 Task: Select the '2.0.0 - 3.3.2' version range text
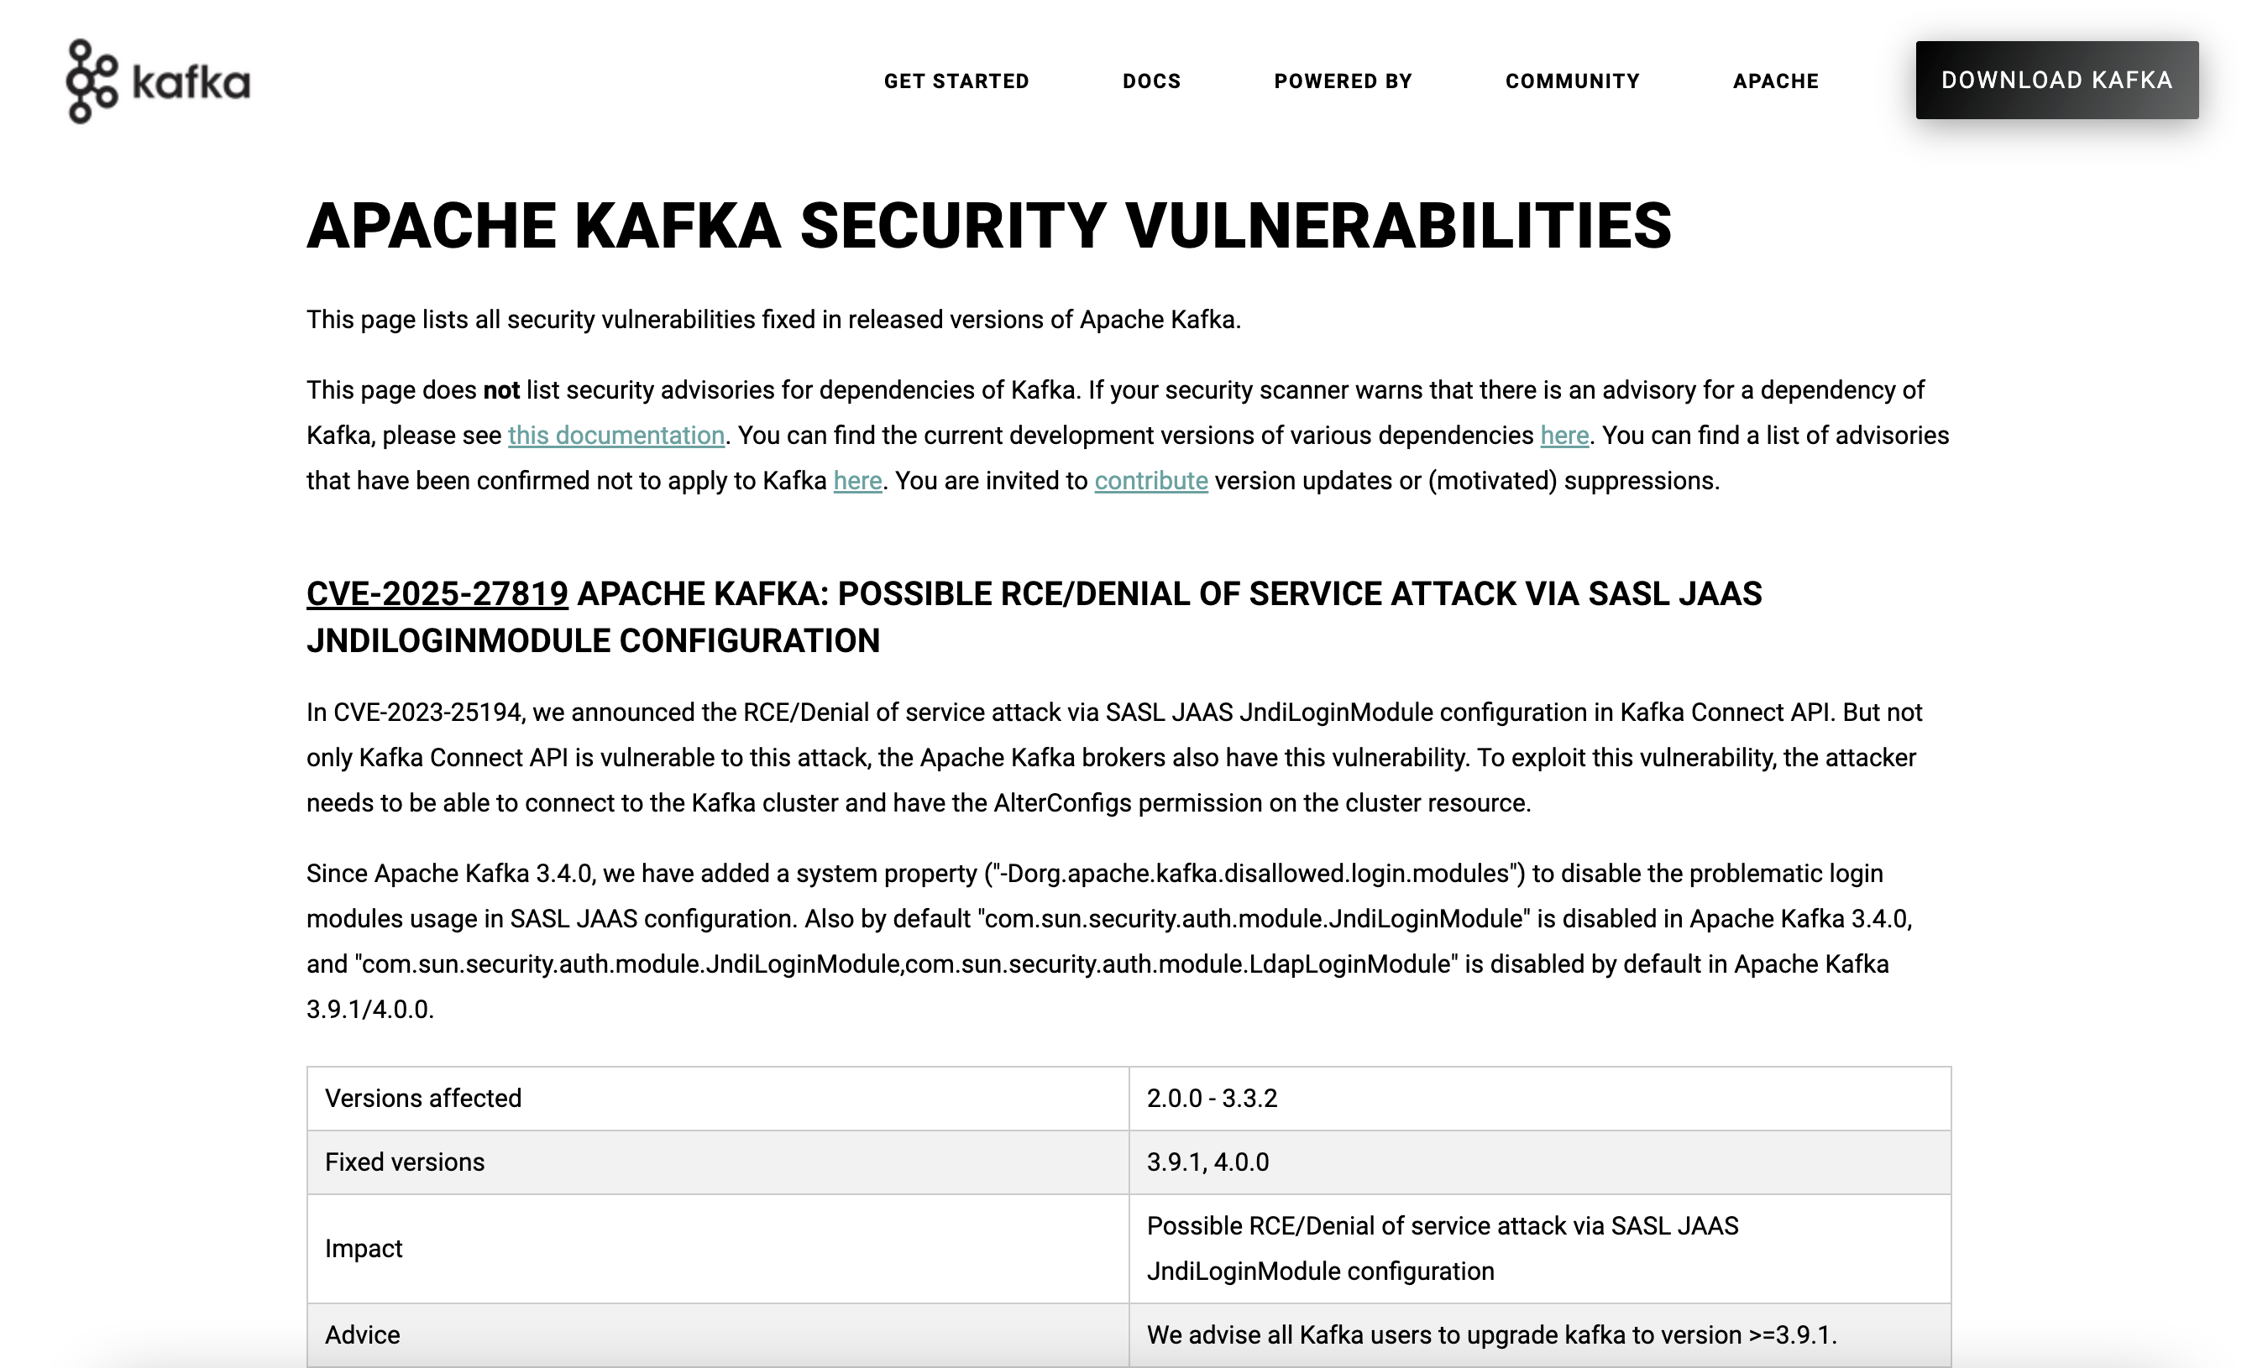pos(1213,1099)
